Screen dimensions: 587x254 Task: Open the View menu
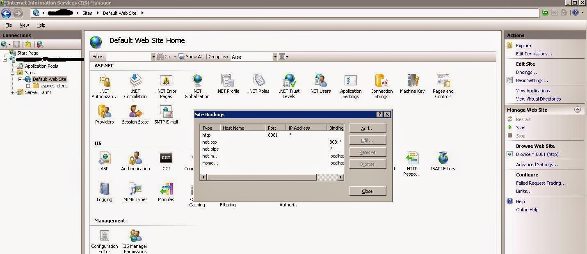[24, 25]
